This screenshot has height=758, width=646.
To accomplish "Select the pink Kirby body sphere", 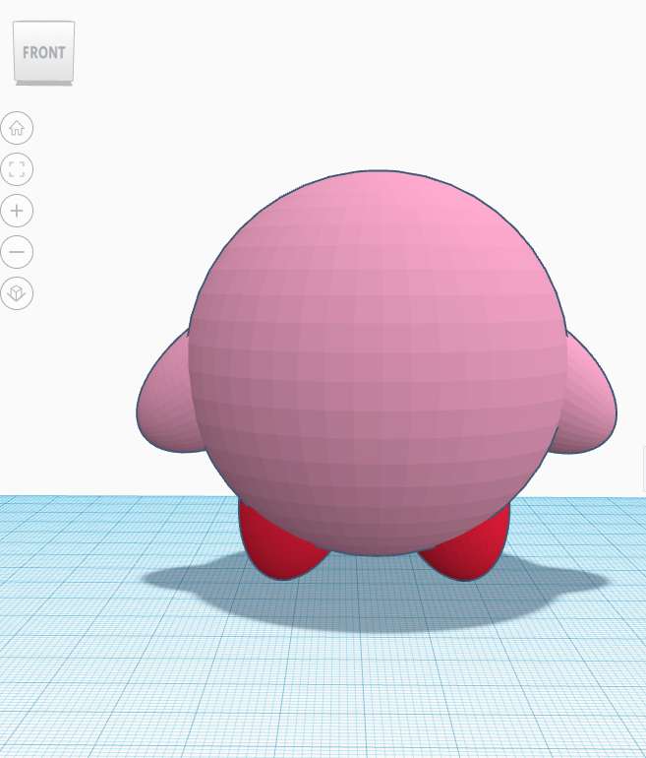I will coord(378,362).
